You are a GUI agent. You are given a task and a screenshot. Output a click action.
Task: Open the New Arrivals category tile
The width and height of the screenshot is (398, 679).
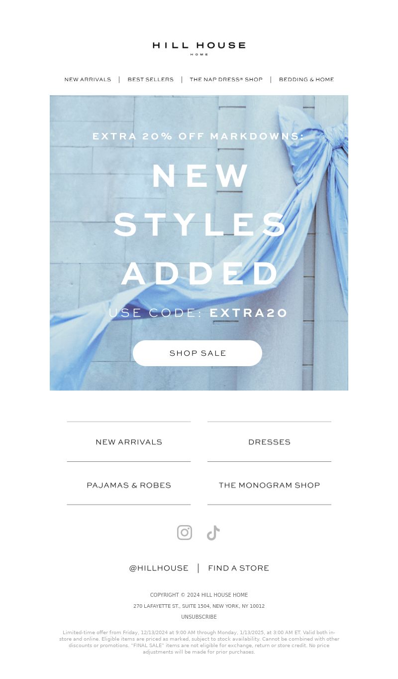(x=129, y=442)
